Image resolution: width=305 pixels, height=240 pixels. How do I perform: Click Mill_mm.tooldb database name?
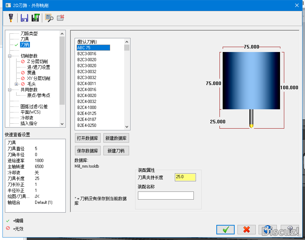click(87, 166)
